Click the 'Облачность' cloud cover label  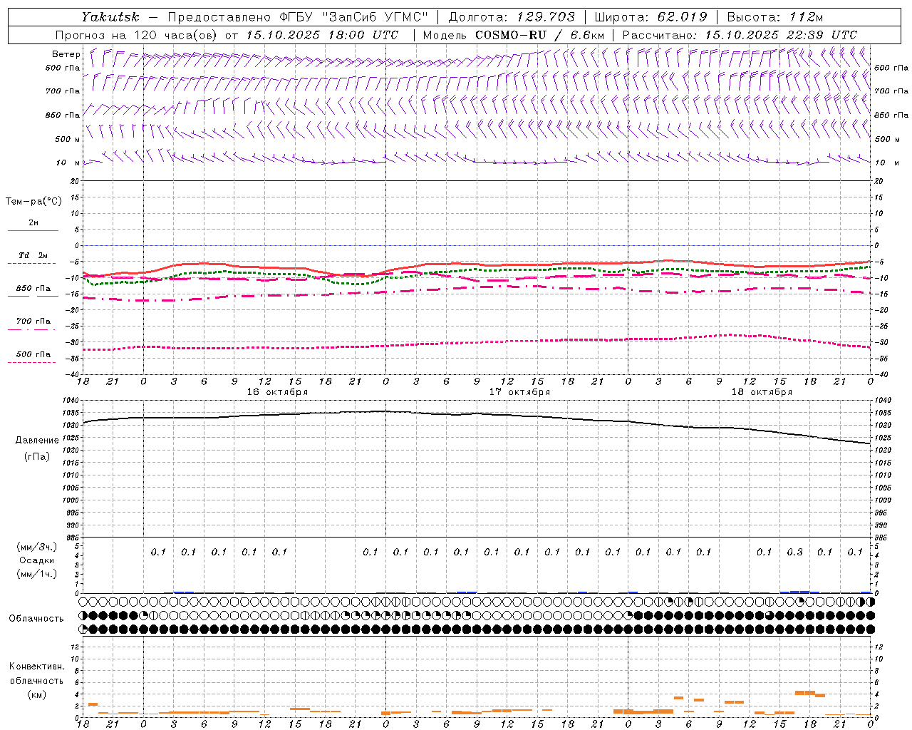point(36,618)
